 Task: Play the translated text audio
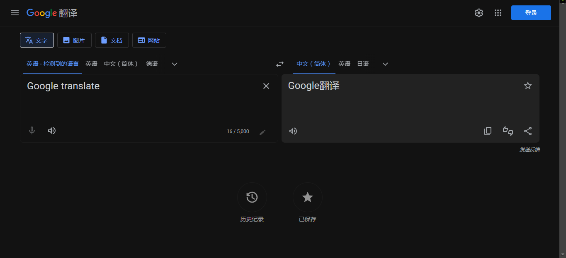click(293, 131)
